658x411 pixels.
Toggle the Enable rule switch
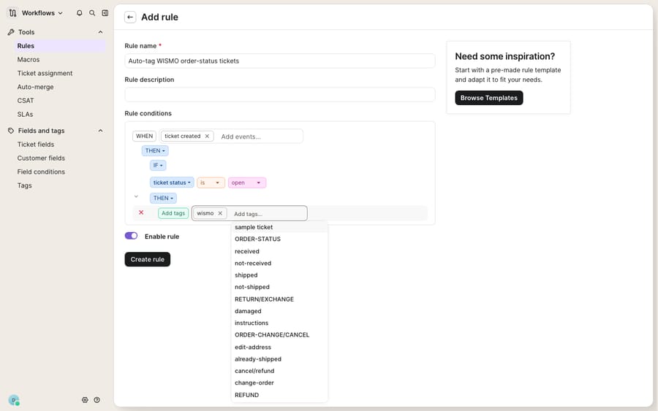pos(131,236)
